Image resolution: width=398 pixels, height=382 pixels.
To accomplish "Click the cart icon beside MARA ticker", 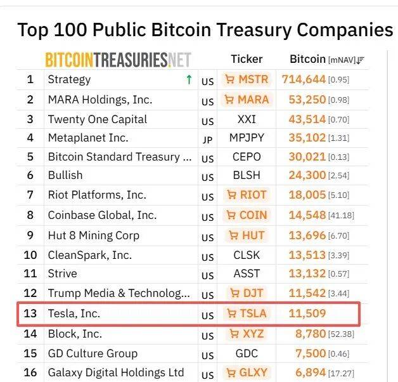I will coord(230,100).
